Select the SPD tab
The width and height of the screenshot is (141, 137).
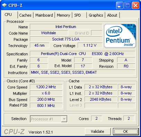click(x=79, y=15)
